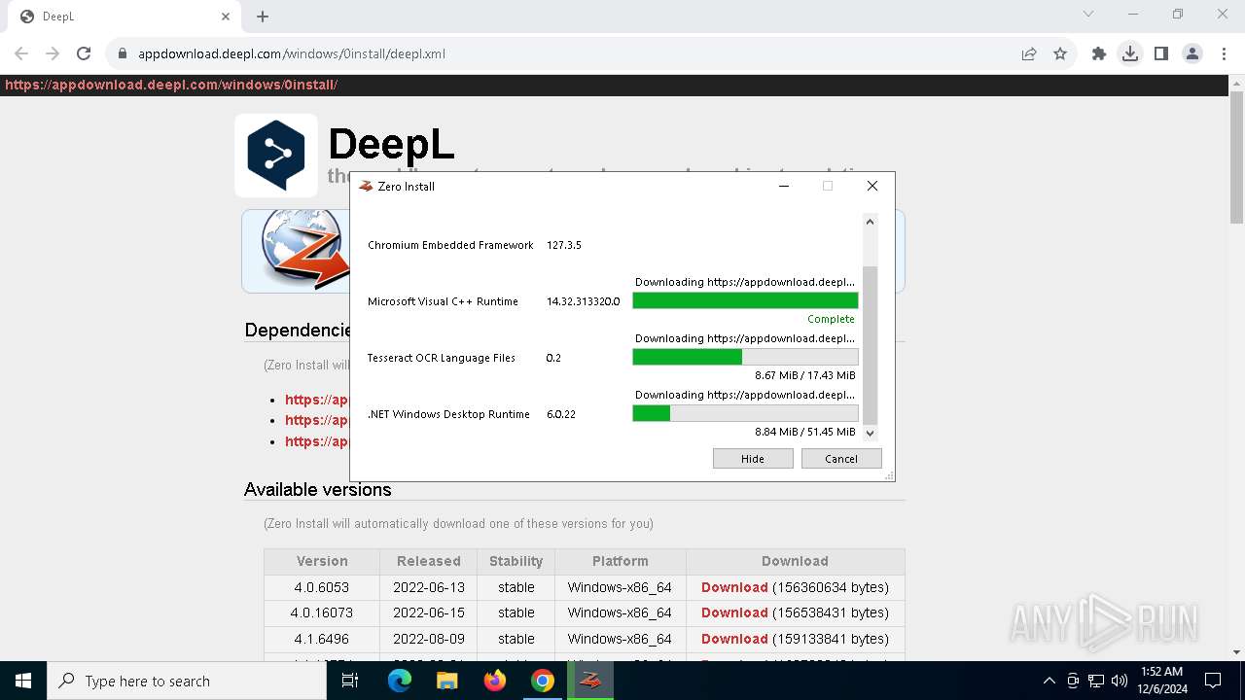Click the Zero Install dialog scrollbar thumb
1245x700 pixels.
pos(871,343)
